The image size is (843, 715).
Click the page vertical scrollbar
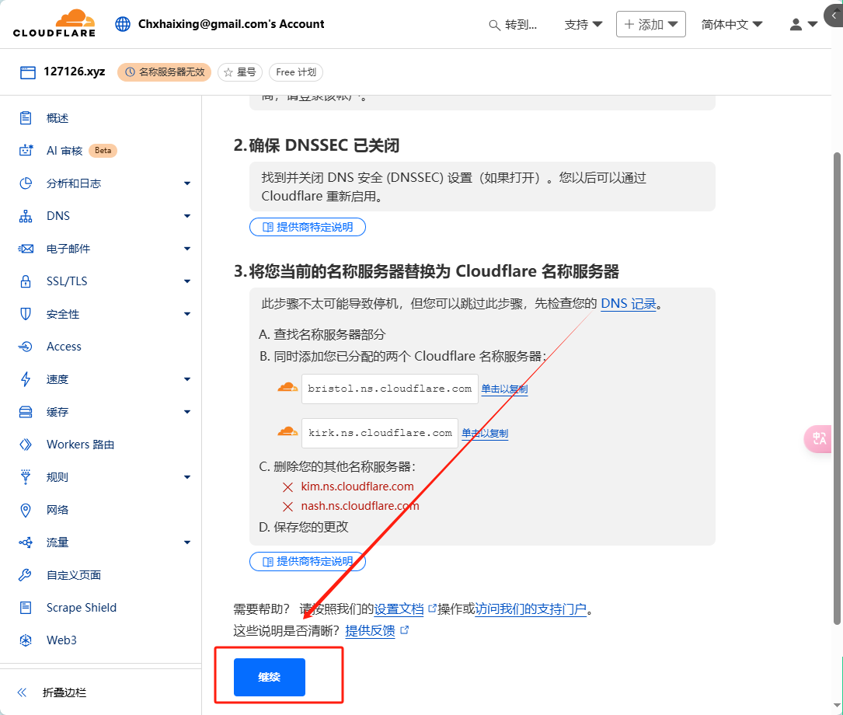tap(837, 389)
